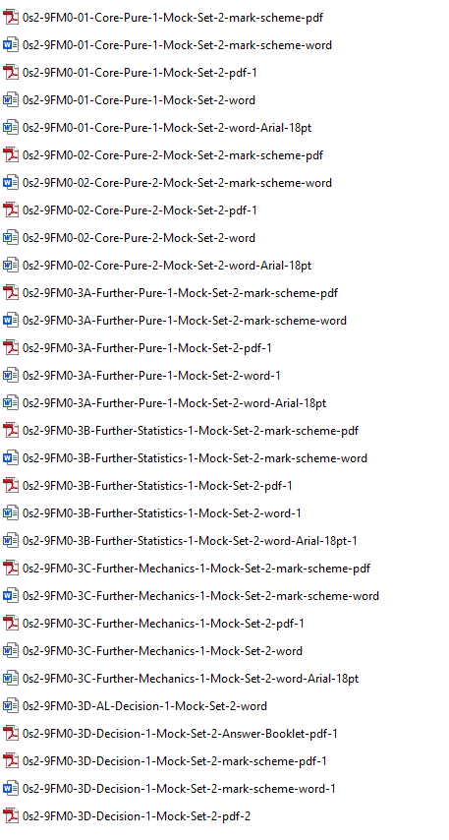Select Core-Pure-1-Mock-Set-2-word-Arial-18pt file
449x840 pixels.
(x=167, y=128)
